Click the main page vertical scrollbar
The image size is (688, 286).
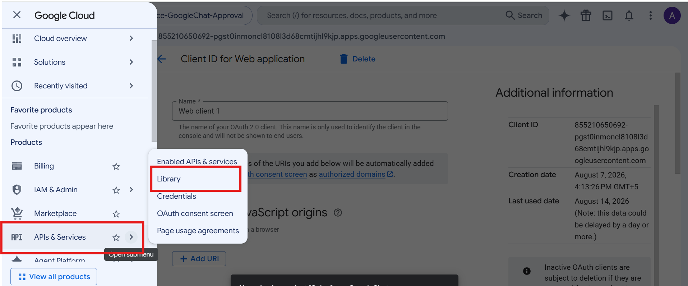(678, 124)
